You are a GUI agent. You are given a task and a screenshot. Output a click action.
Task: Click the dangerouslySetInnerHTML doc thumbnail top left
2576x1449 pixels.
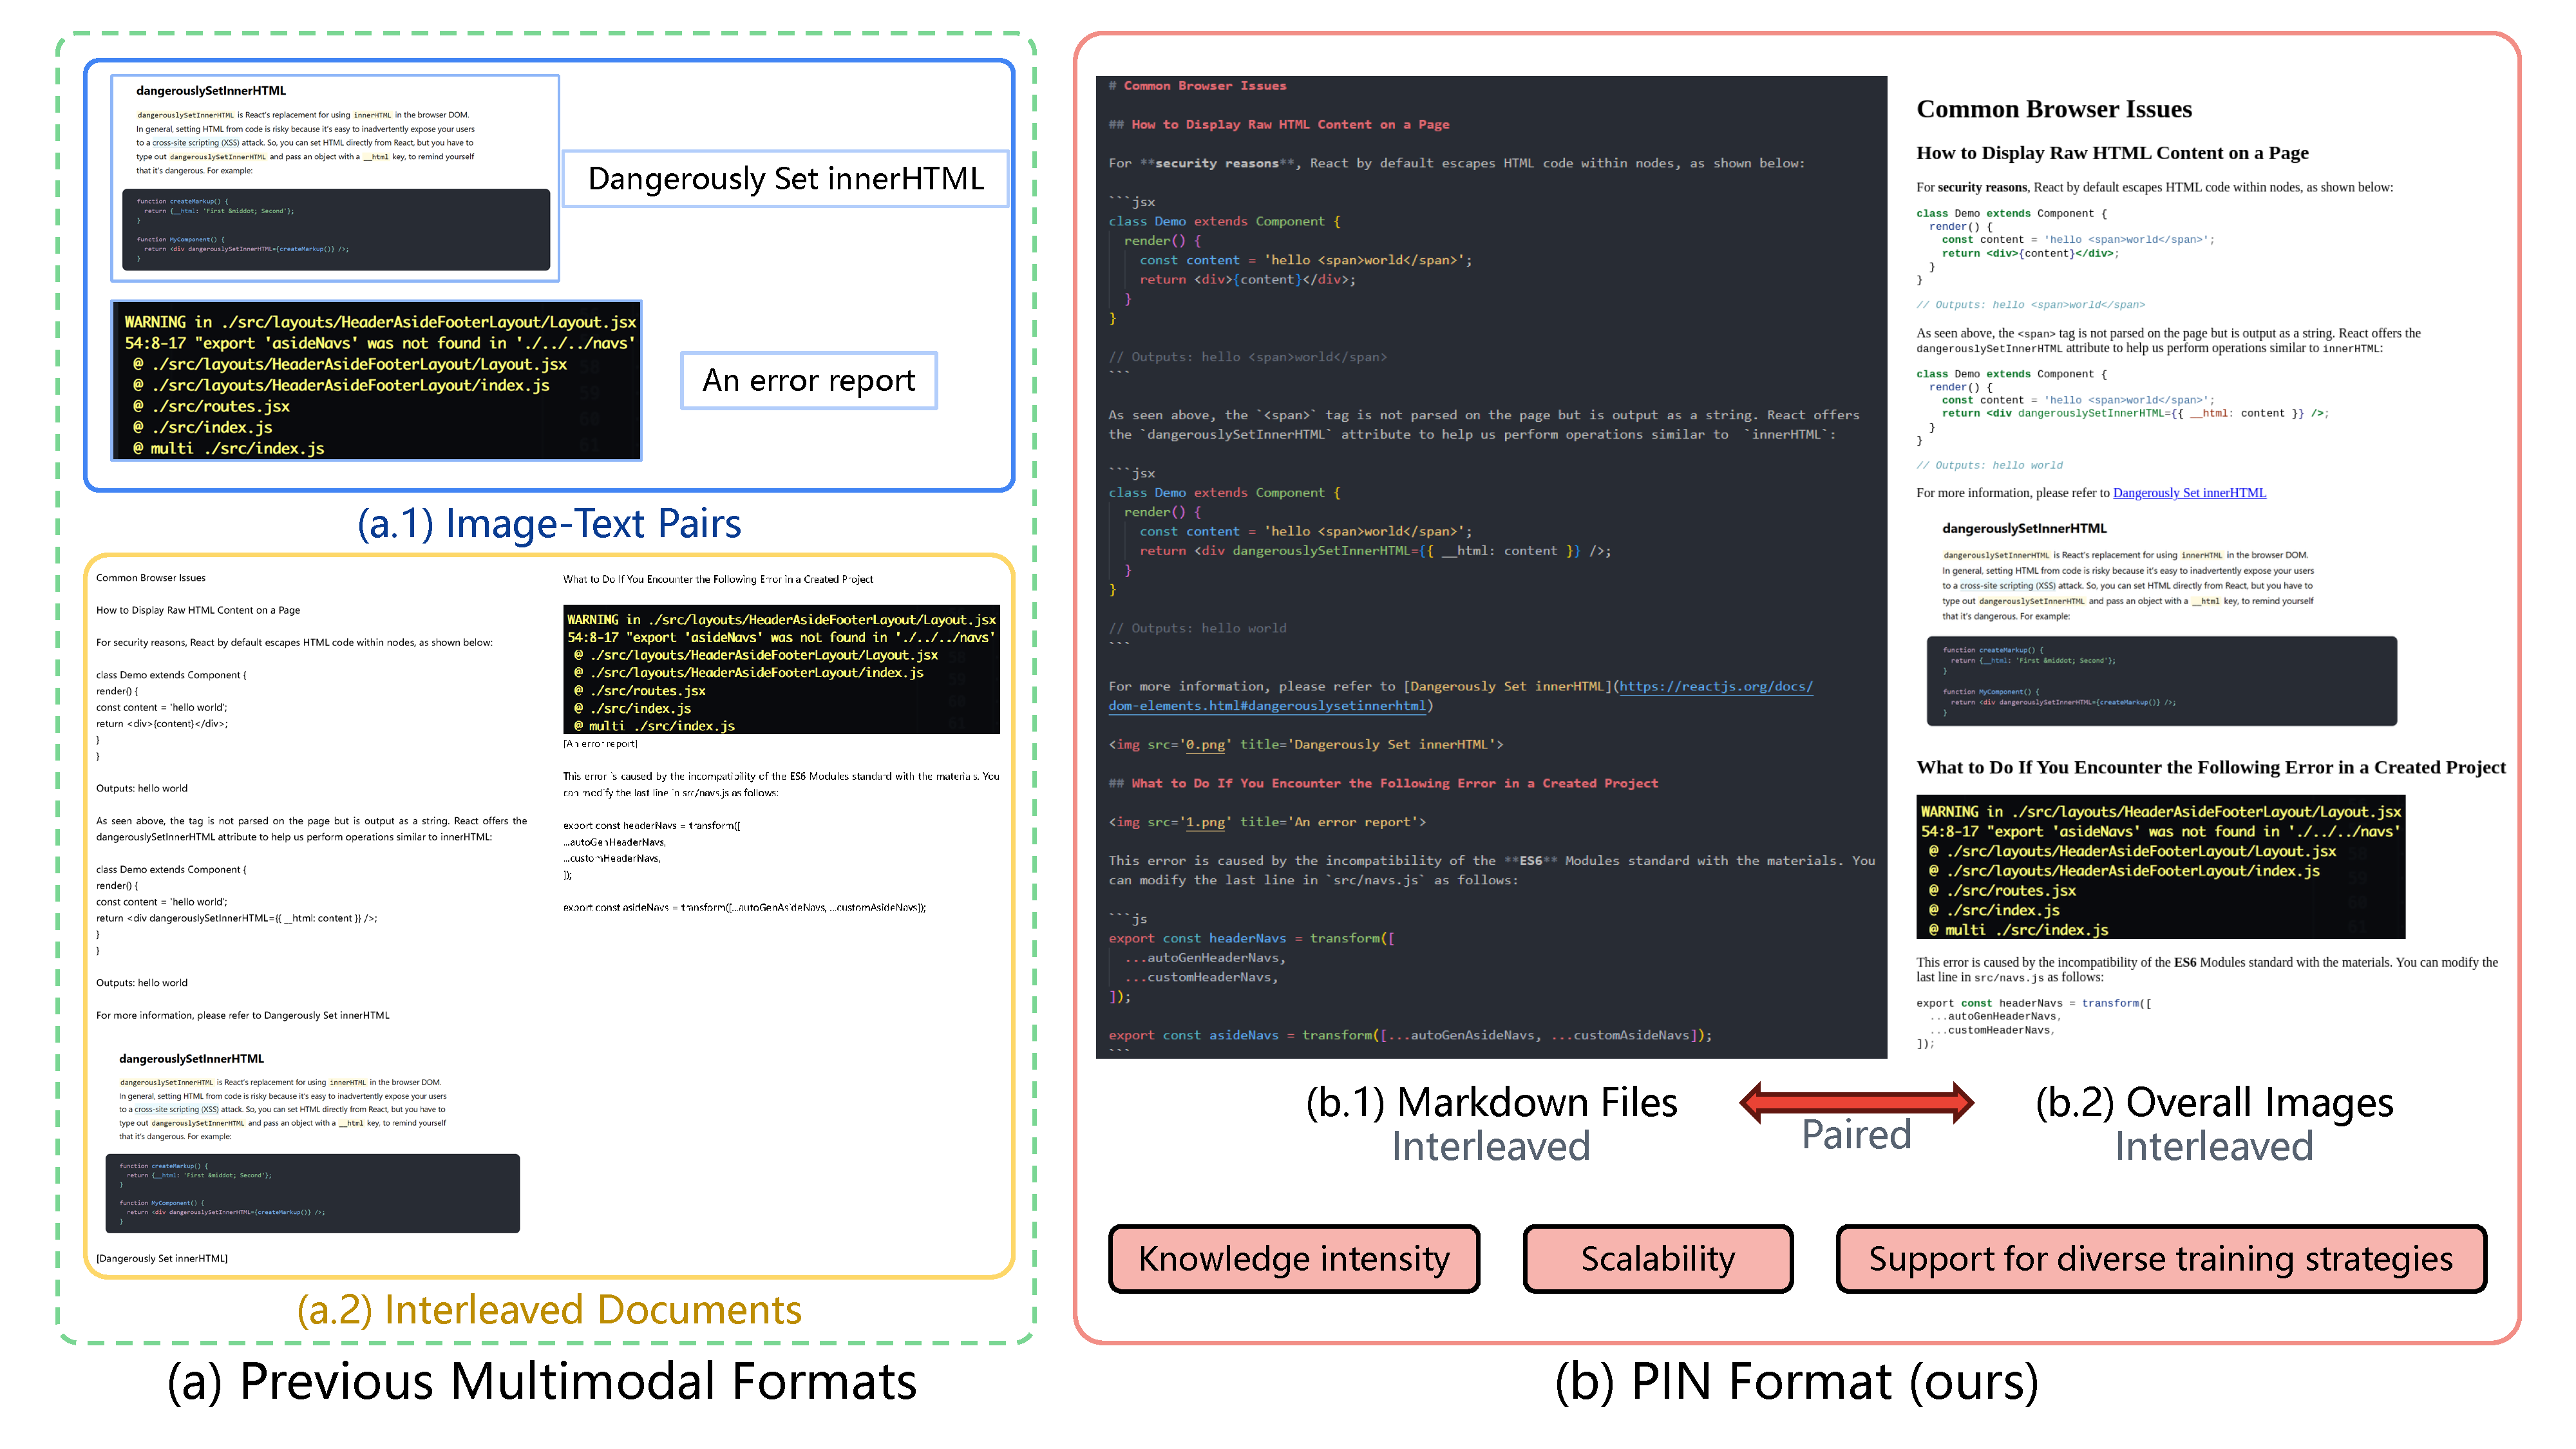coord(335,178)
